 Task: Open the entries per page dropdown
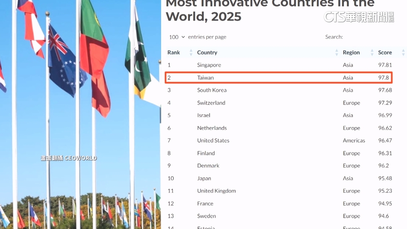tap(177, 37)
